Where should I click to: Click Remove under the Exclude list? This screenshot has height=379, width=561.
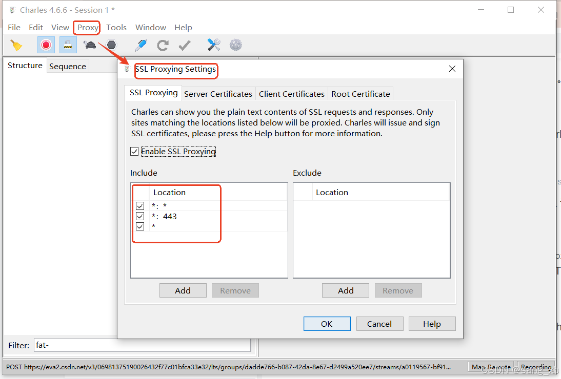pyautogui.click(x=398, y=290)
